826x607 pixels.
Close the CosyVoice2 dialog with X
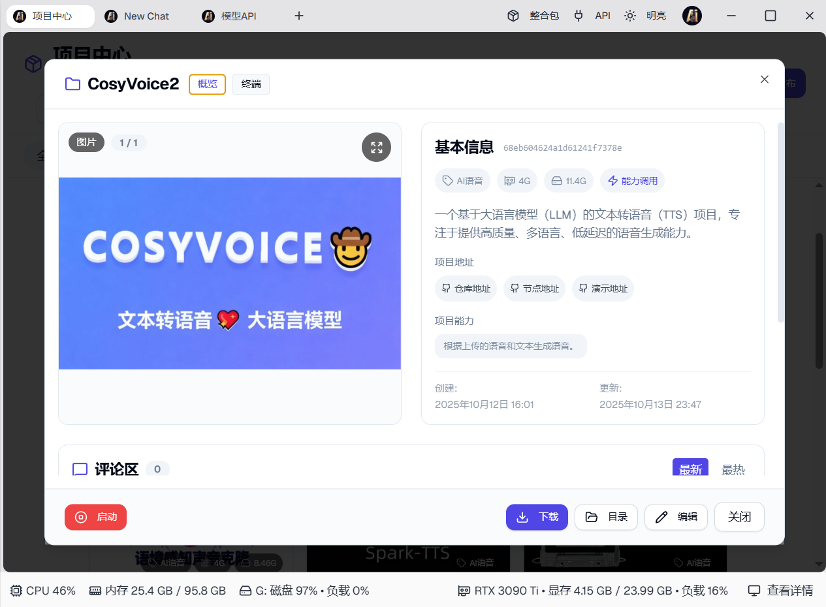(764, 79)
